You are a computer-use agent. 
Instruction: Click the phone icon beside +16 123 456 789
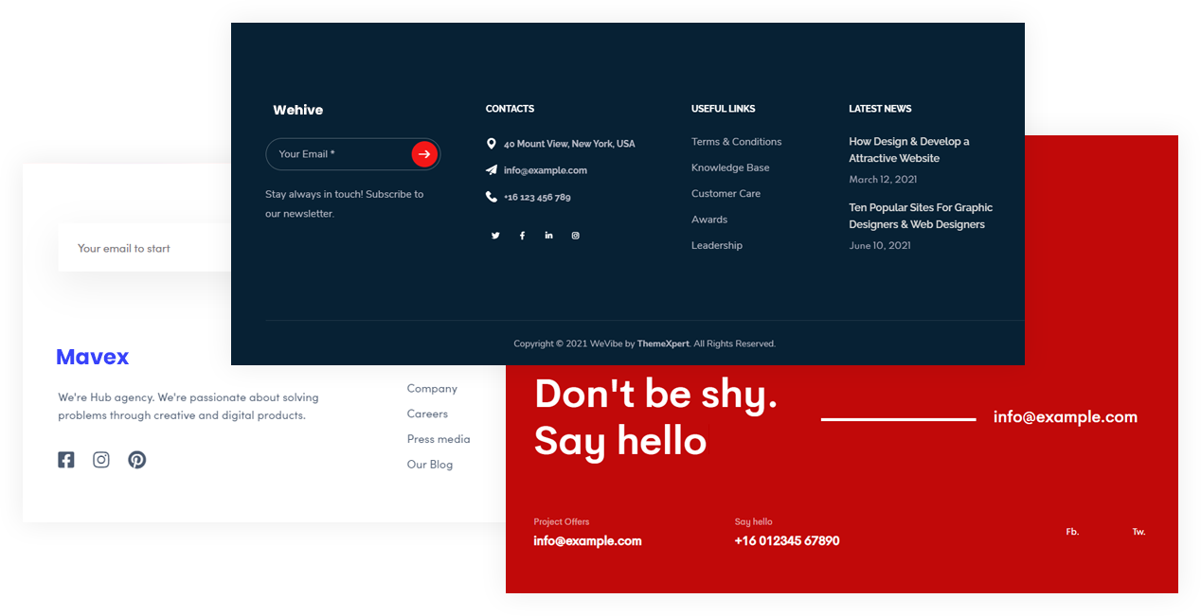491,197
